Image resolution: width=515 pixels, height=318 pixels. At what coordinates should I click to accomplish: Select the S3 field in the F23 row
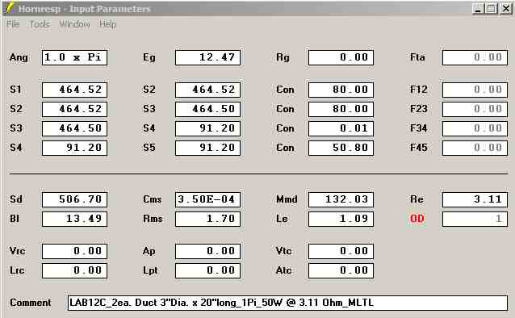click(x=207, y=109)
